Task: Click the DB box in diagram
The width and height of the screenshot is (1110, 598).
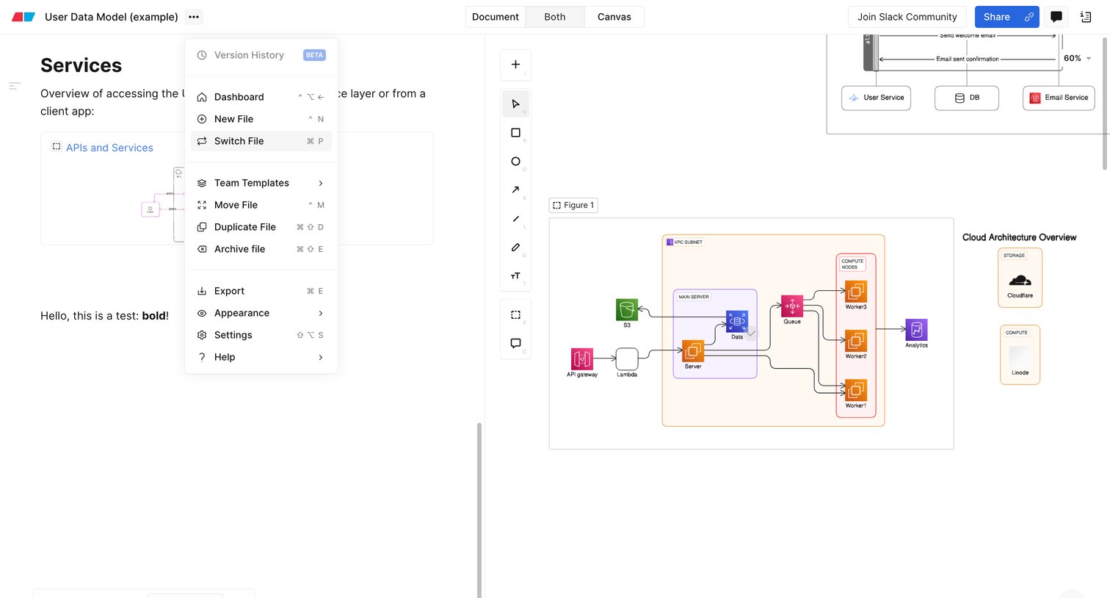Action: 967,98
